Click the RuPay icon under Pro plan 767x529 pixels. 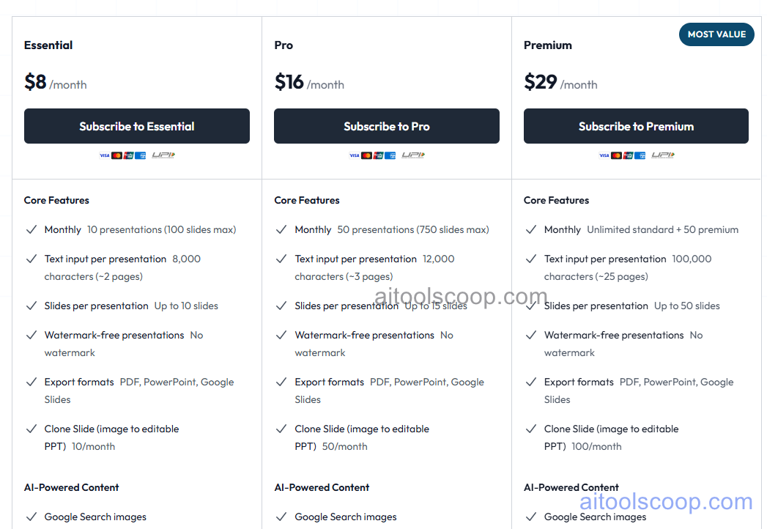coord(378,155)
